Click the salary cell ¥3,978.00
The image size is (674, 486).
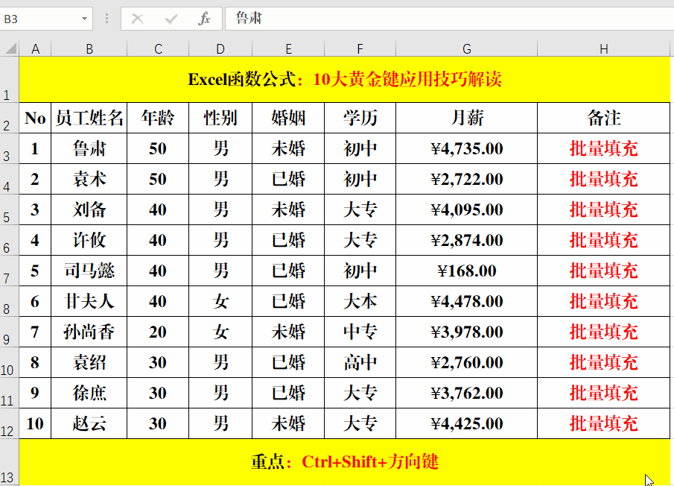(x=466, y=332)
